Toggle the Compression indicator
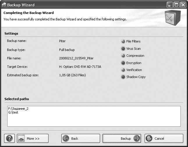This screenshot has width=188, height=147. point(123,56)
